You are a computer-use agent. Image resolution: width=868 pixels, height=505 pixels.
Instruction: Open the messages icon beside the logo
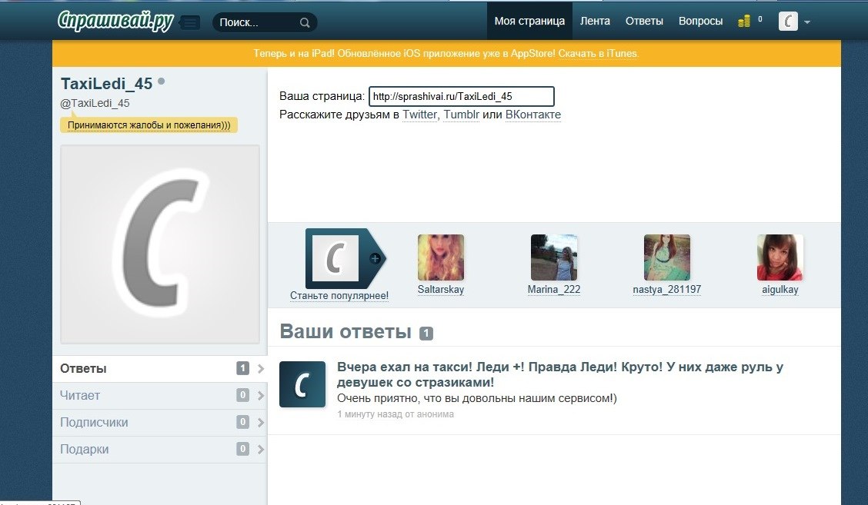pos(190,22)
